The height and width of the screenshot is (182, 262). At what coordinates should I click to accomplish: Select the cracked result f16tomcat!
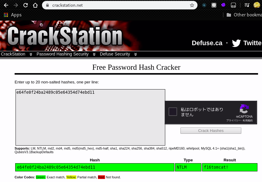pyautogui.click(x=229, y=167)
